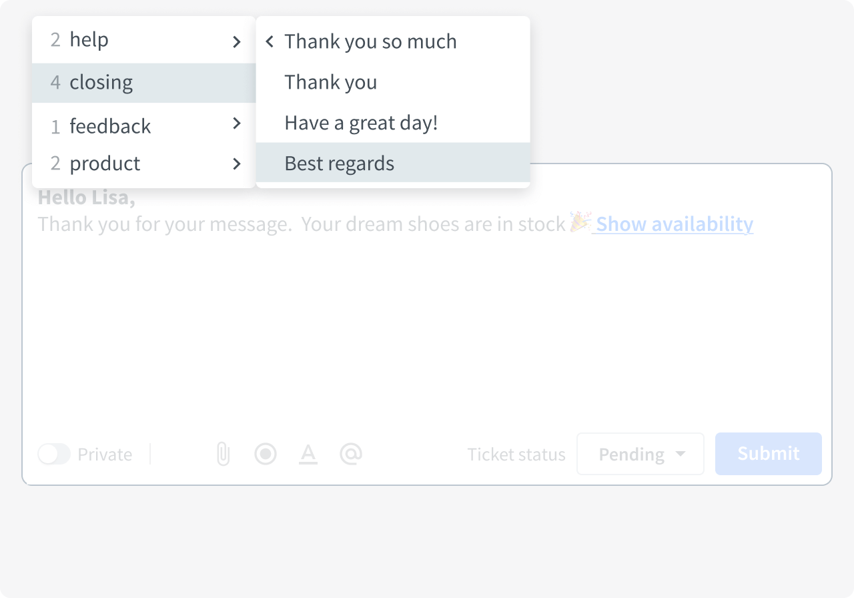
Task: Mention a teammate using the @ icon
Action: pos(351,454)
